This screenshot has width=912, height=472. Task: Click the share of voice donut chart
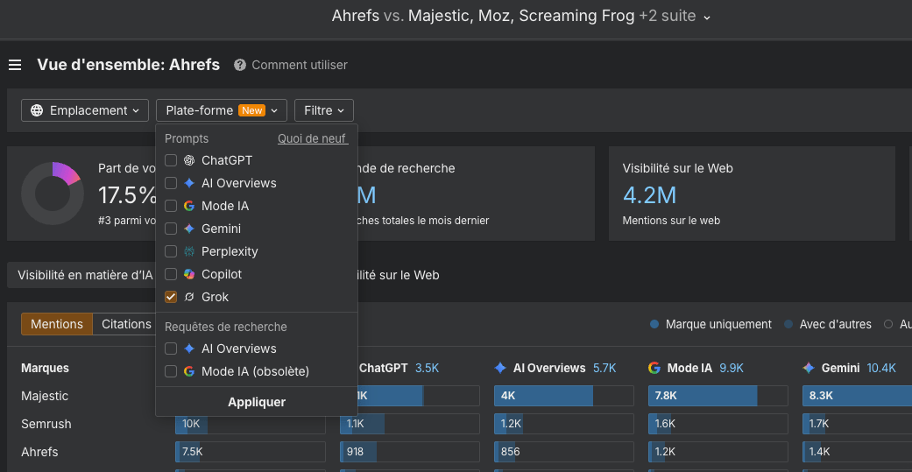53,194
